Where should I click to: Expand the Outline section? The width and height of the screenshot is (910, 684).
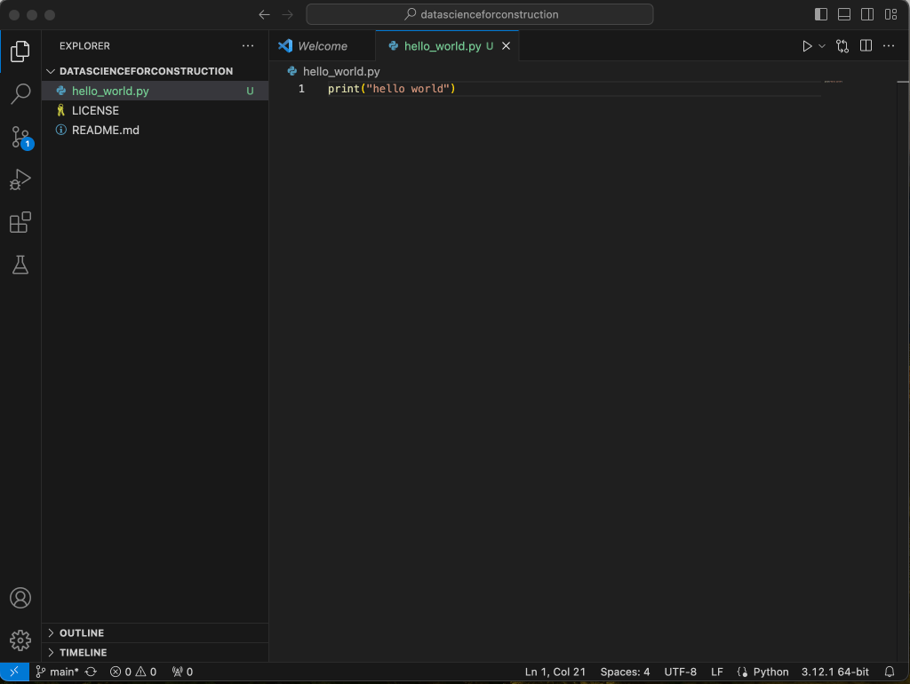coord(82,633)
